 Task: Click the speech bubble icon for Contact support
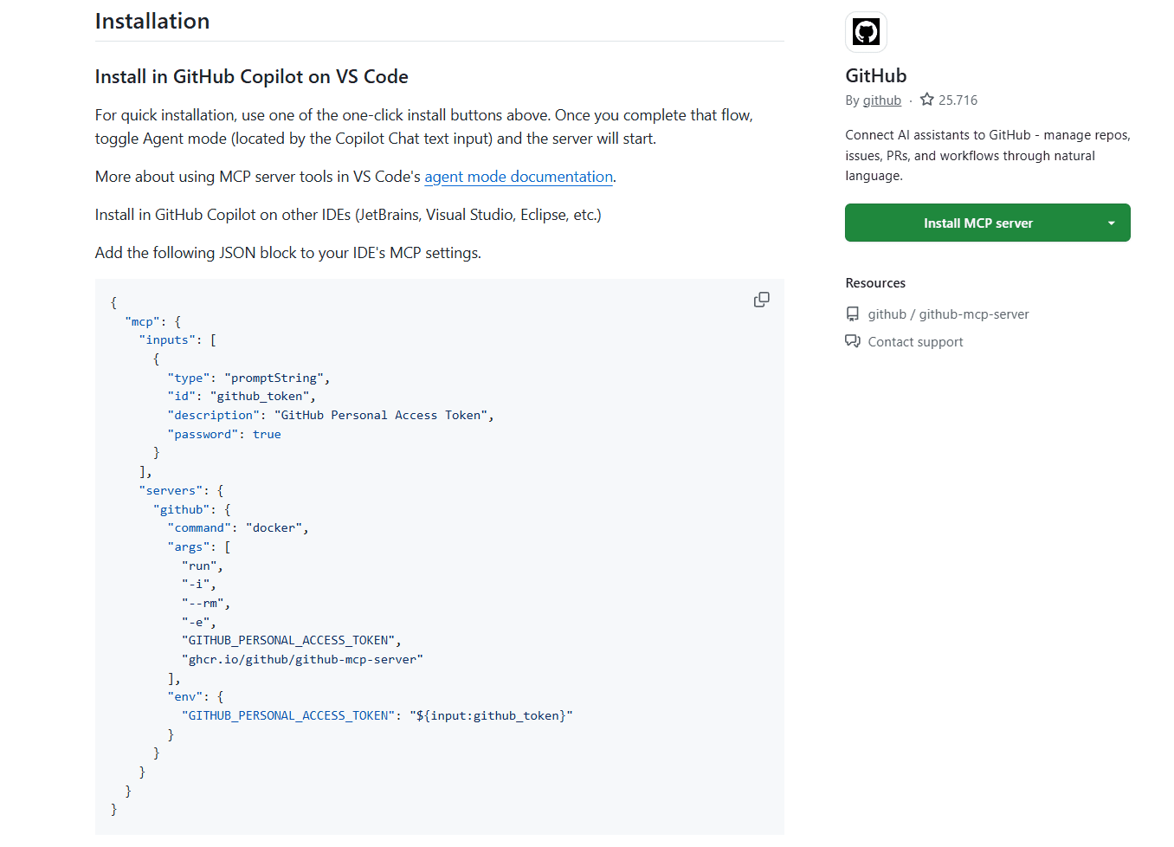[x=853, y=341]
